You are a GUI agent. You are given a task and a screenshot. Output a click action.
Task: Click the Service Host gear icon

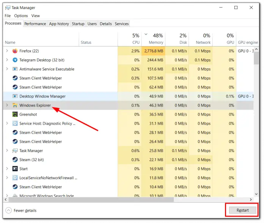(15, 123)
